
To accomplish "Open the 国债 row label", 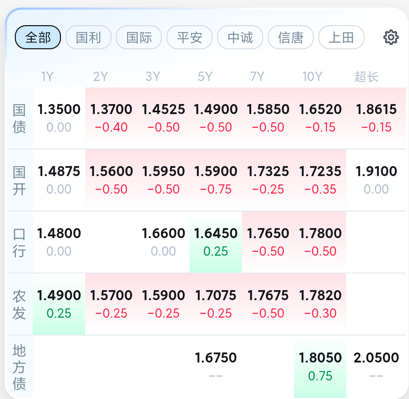I will [x=19, y=119].
